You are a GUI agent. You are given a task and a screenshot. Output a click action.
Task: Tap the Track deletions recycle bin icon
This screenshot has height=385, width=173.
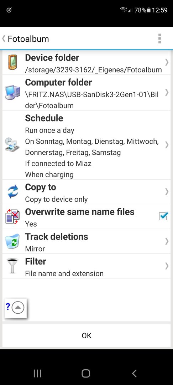(12, 241)
